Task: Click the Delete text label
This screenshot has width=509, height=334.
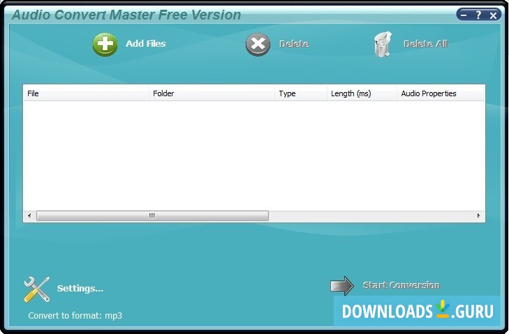Action: (294, 43)
